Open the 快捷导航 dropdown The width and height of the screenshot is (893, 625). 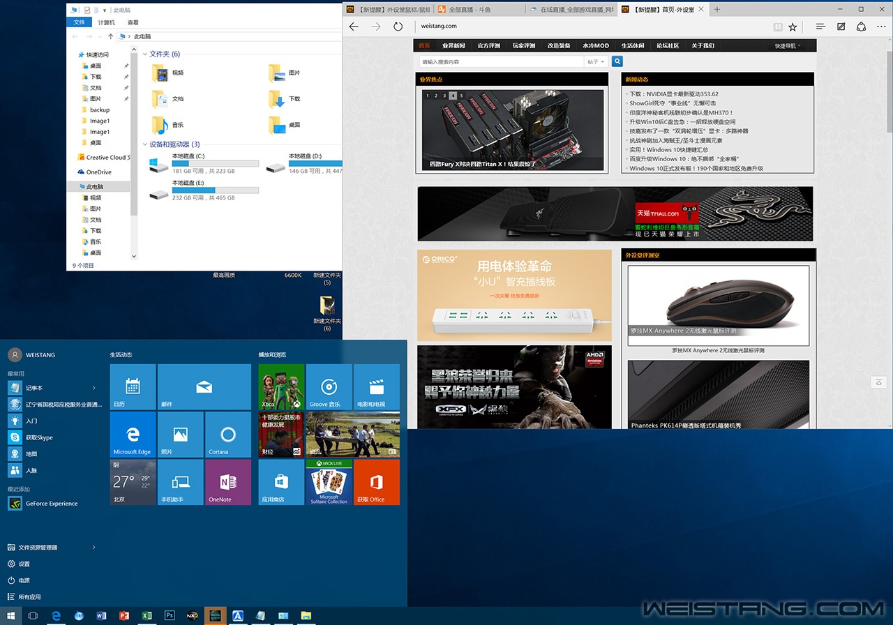[786, 45]
